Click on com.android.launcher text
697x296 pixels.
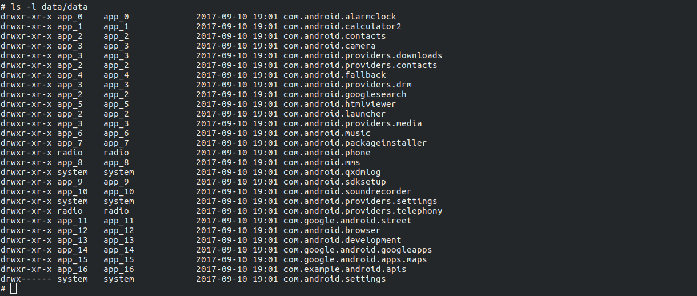coord(335,114)
